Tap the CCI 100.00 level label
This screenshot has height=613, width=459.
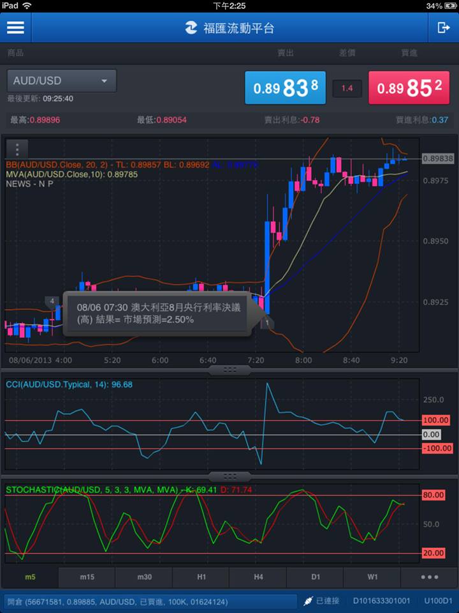coord(436,420)
